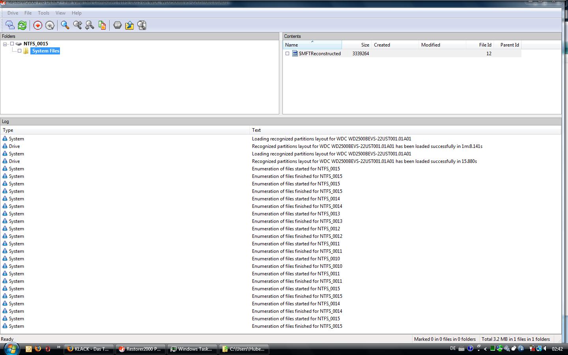Screen dimensions: 568x355
Task: Open the Drive menu
Action: coord(13,13)
